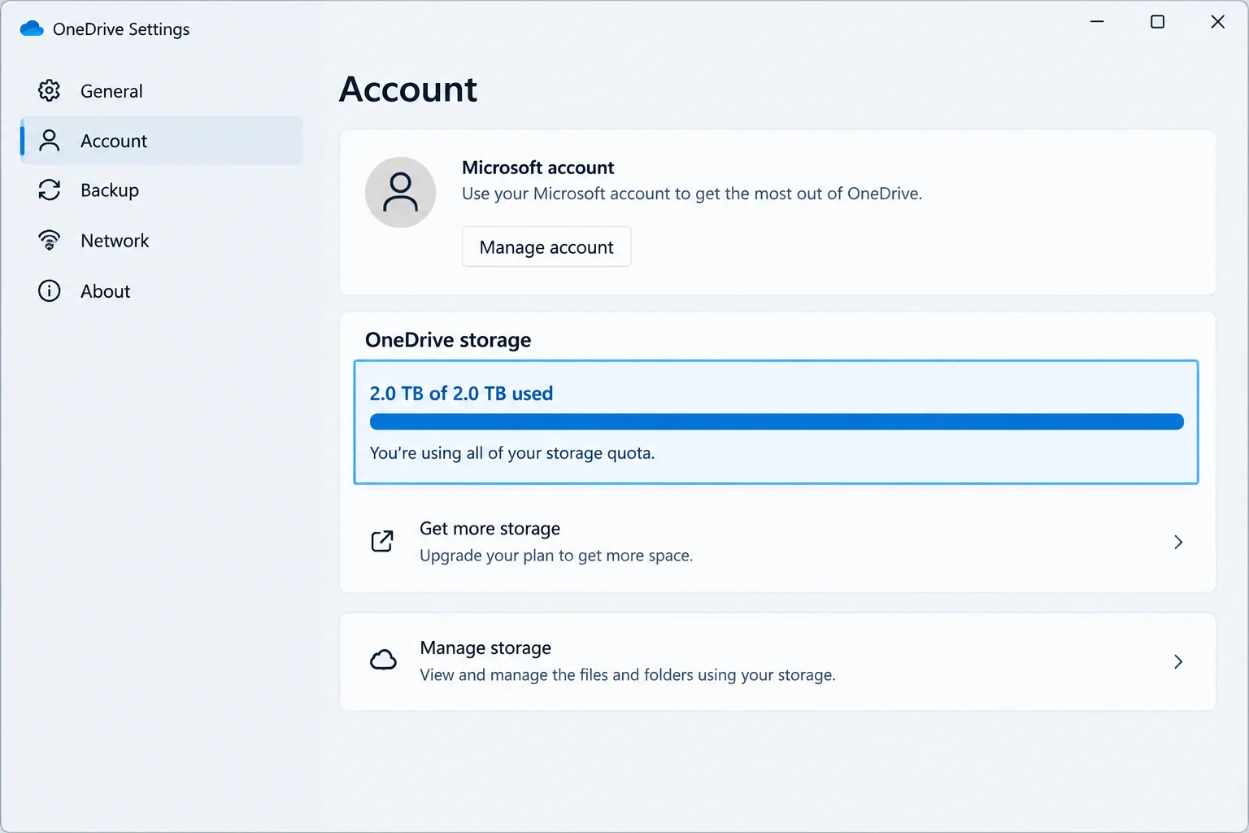Click the "2.0 TB of 2.0 TB used" text
The height and width of the screenshot is (833, 1249).
click(461, 394)
